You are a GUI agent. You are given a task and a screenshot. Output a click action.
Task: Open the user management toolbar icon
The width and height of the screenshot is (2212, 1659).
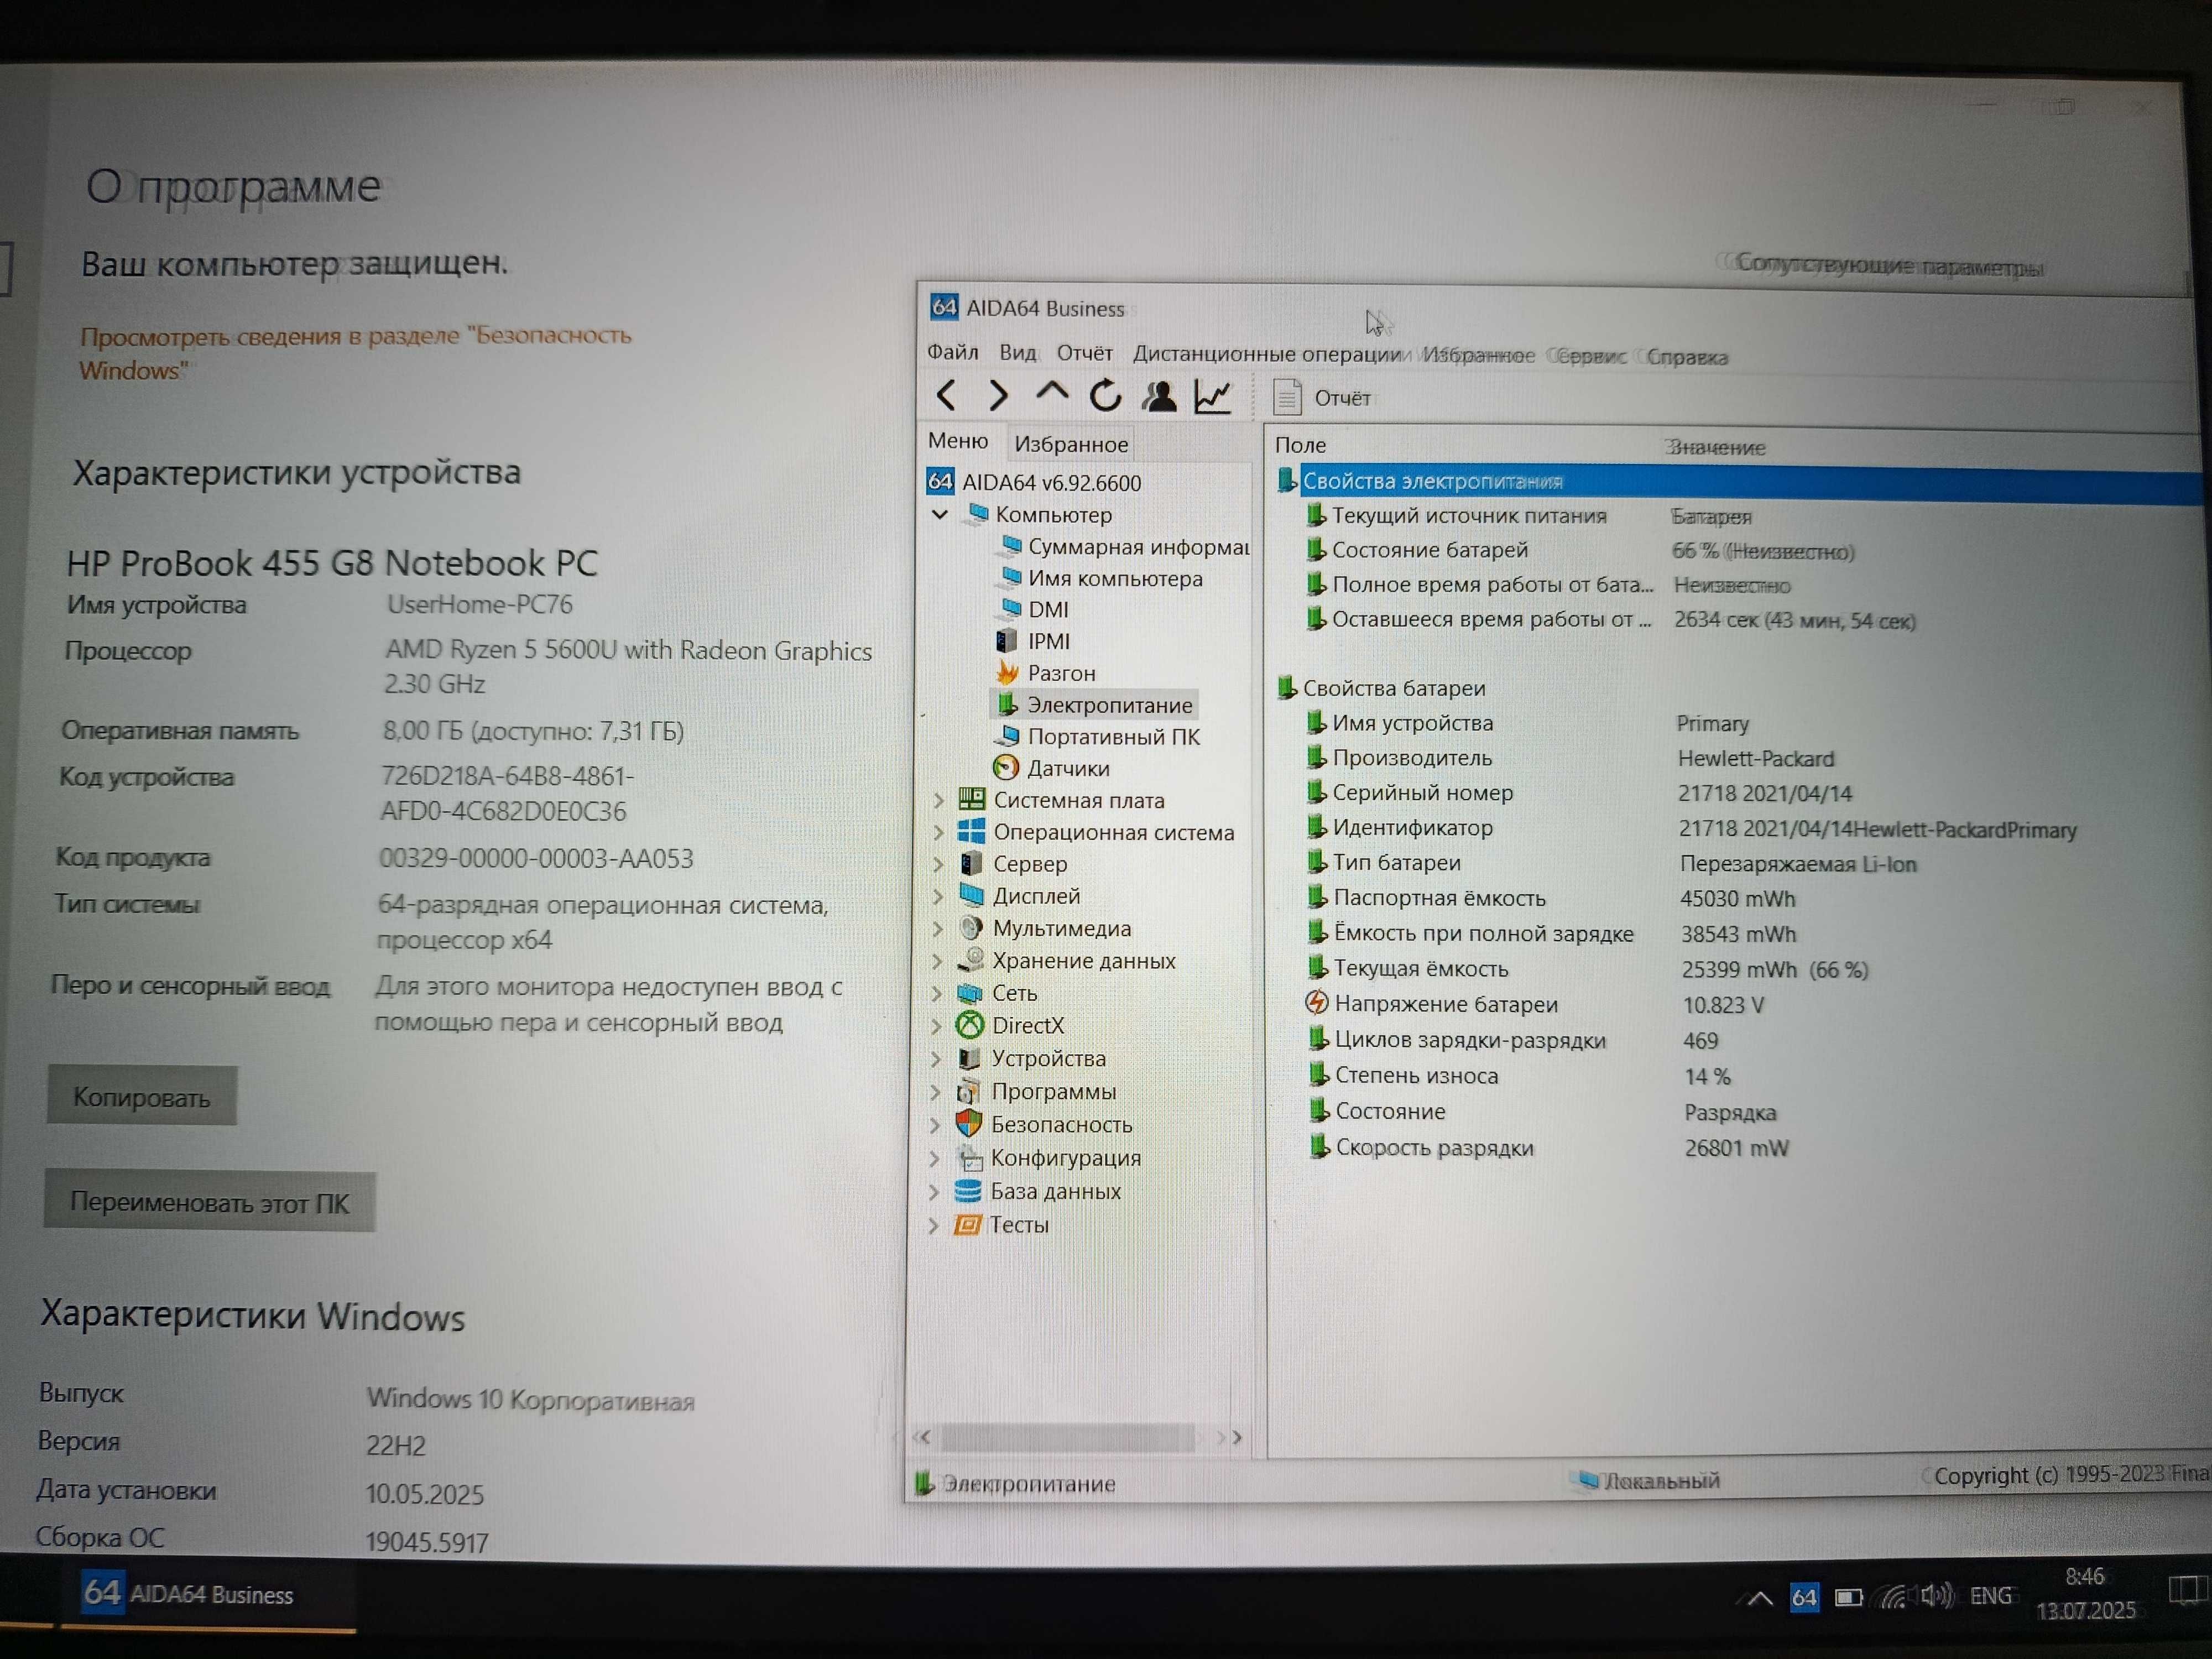pos(1159,397)
